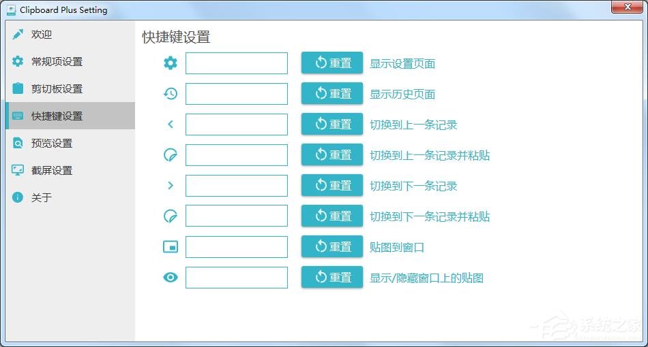
Task: Click the Clipboard Plus Setting title bar icon
Action: point(11,10)
